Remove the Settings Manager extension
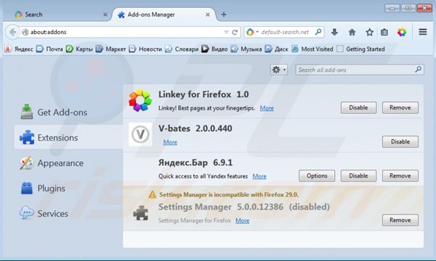Screen dimensions: 436x261 400,220
